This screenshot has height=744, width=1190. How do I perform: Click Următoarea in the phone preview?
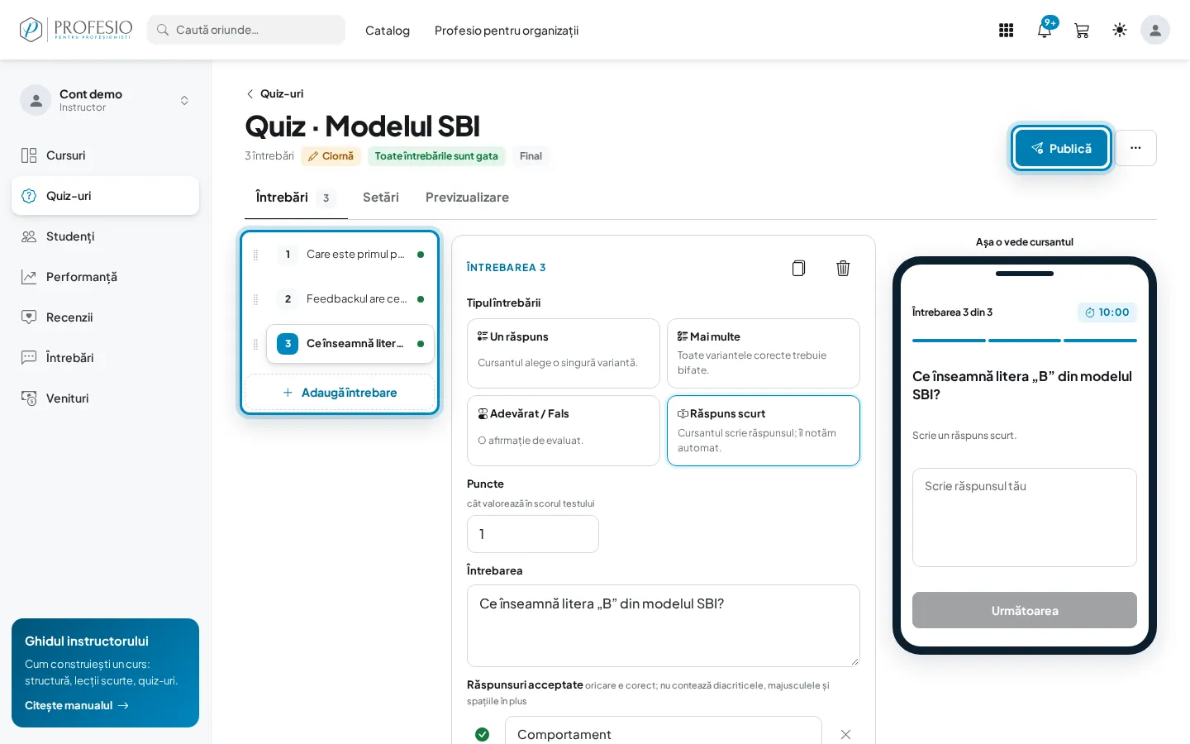point(1025,610)
